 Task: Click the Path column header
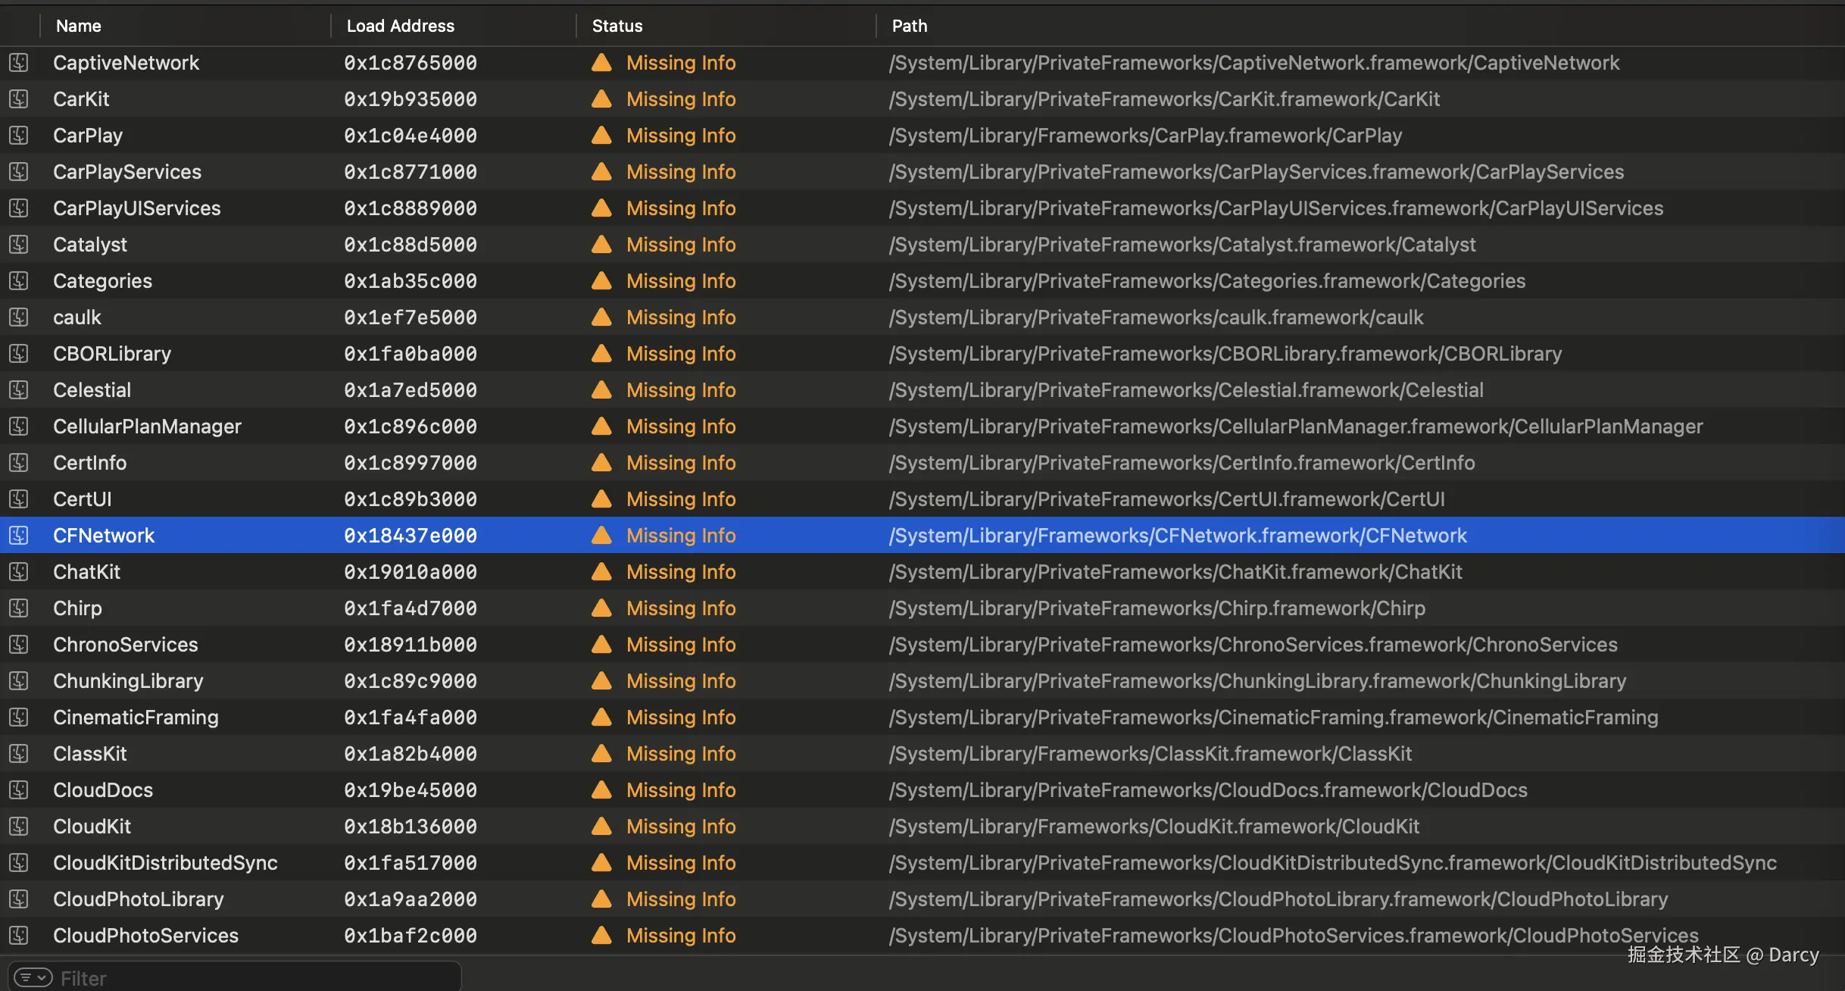910,26
